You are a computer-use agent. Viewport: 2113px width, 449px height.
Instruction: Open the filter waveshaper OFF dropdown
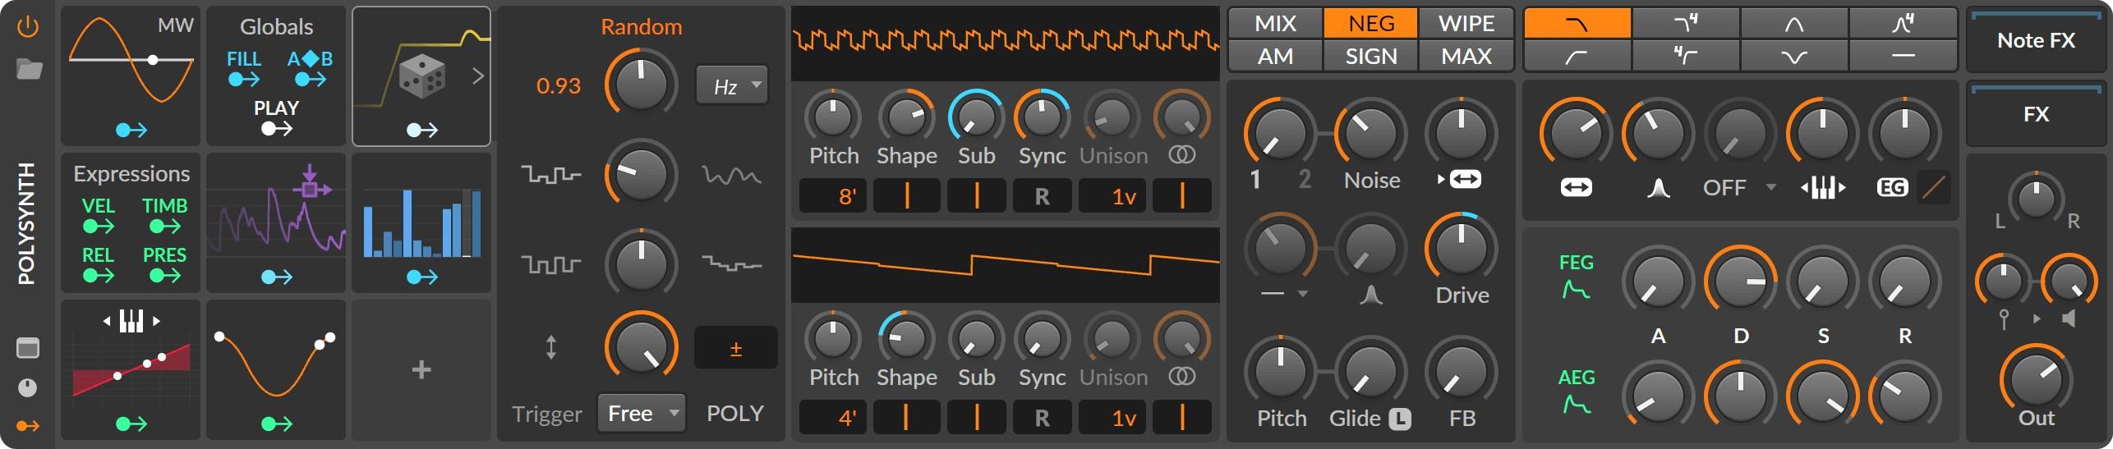click(1738, 188)
